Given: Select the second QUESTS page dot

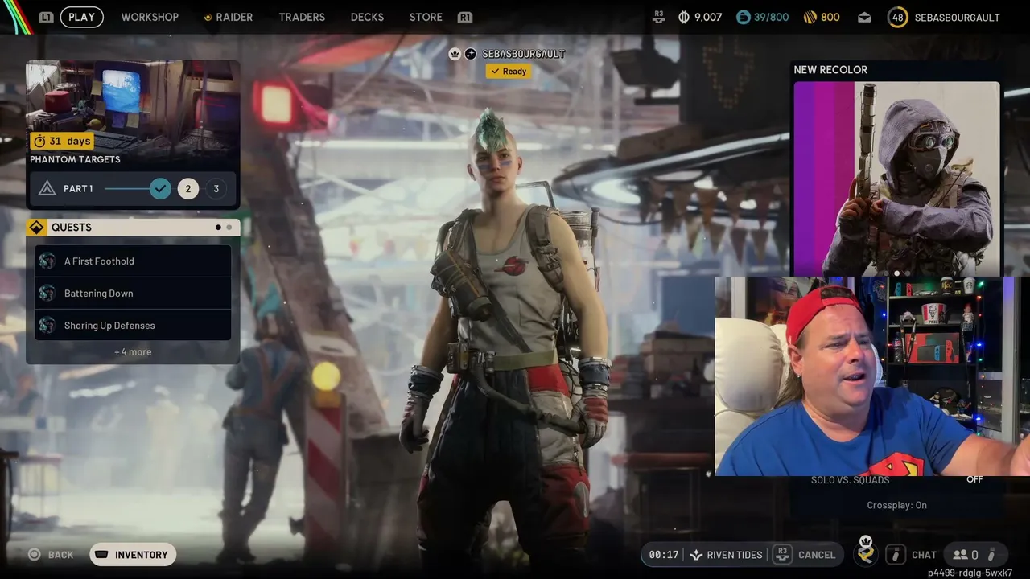Looking at the screenshot, I should 229,228.
